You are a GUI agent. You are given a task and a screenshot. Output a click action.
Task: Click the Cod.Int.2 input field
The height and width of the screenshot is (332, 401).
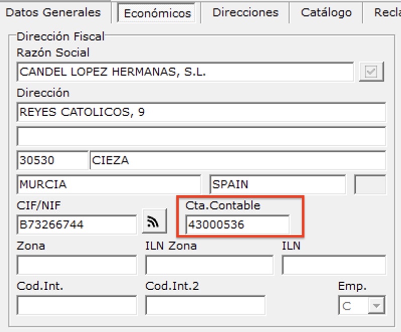205,305
